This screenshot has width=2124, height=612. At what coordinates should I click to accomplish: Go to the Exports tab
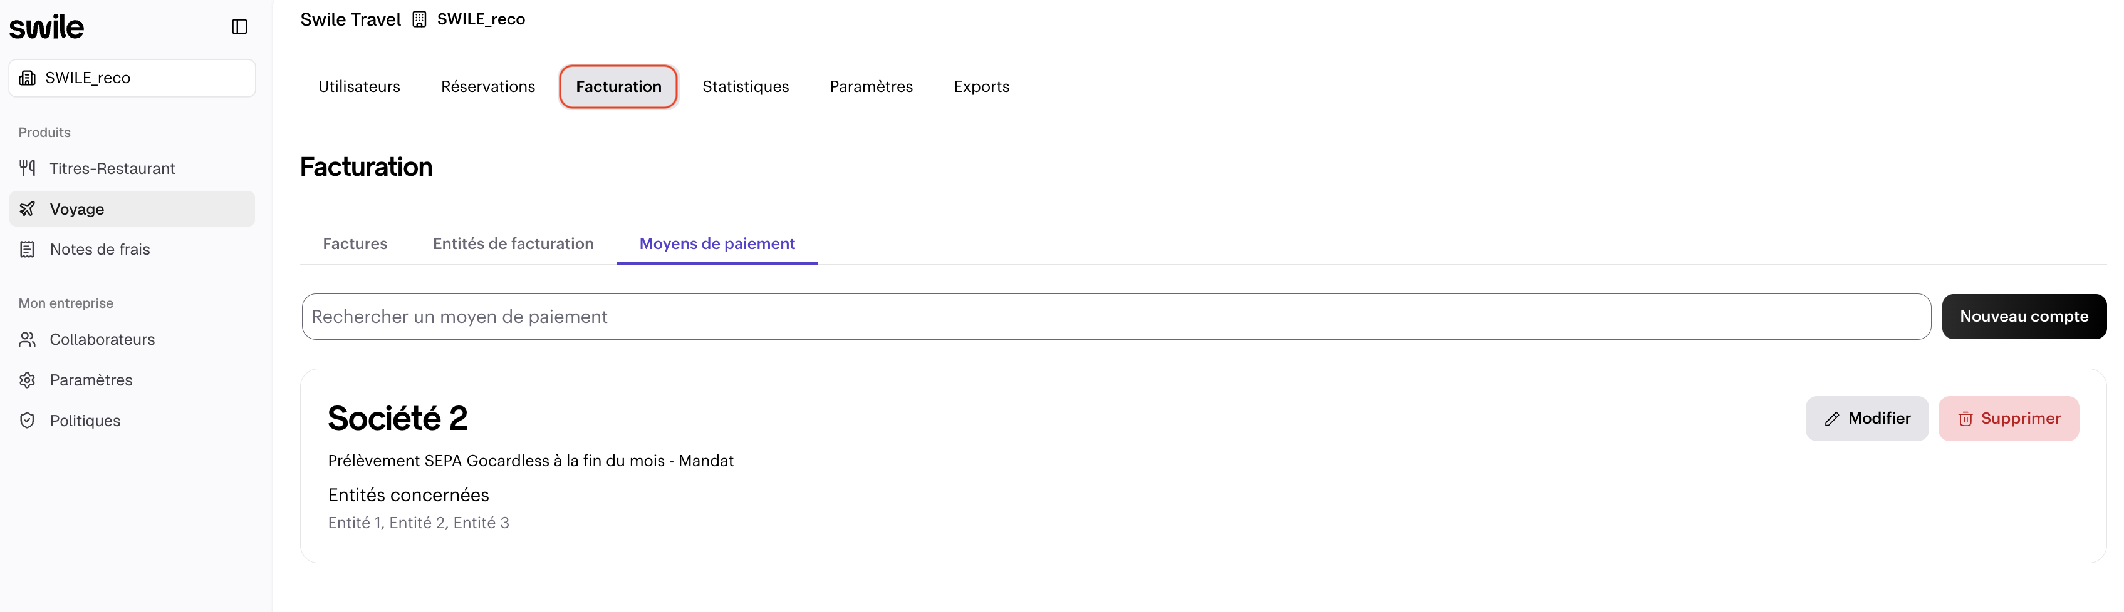pyautogui.click(x=981, y=86)
